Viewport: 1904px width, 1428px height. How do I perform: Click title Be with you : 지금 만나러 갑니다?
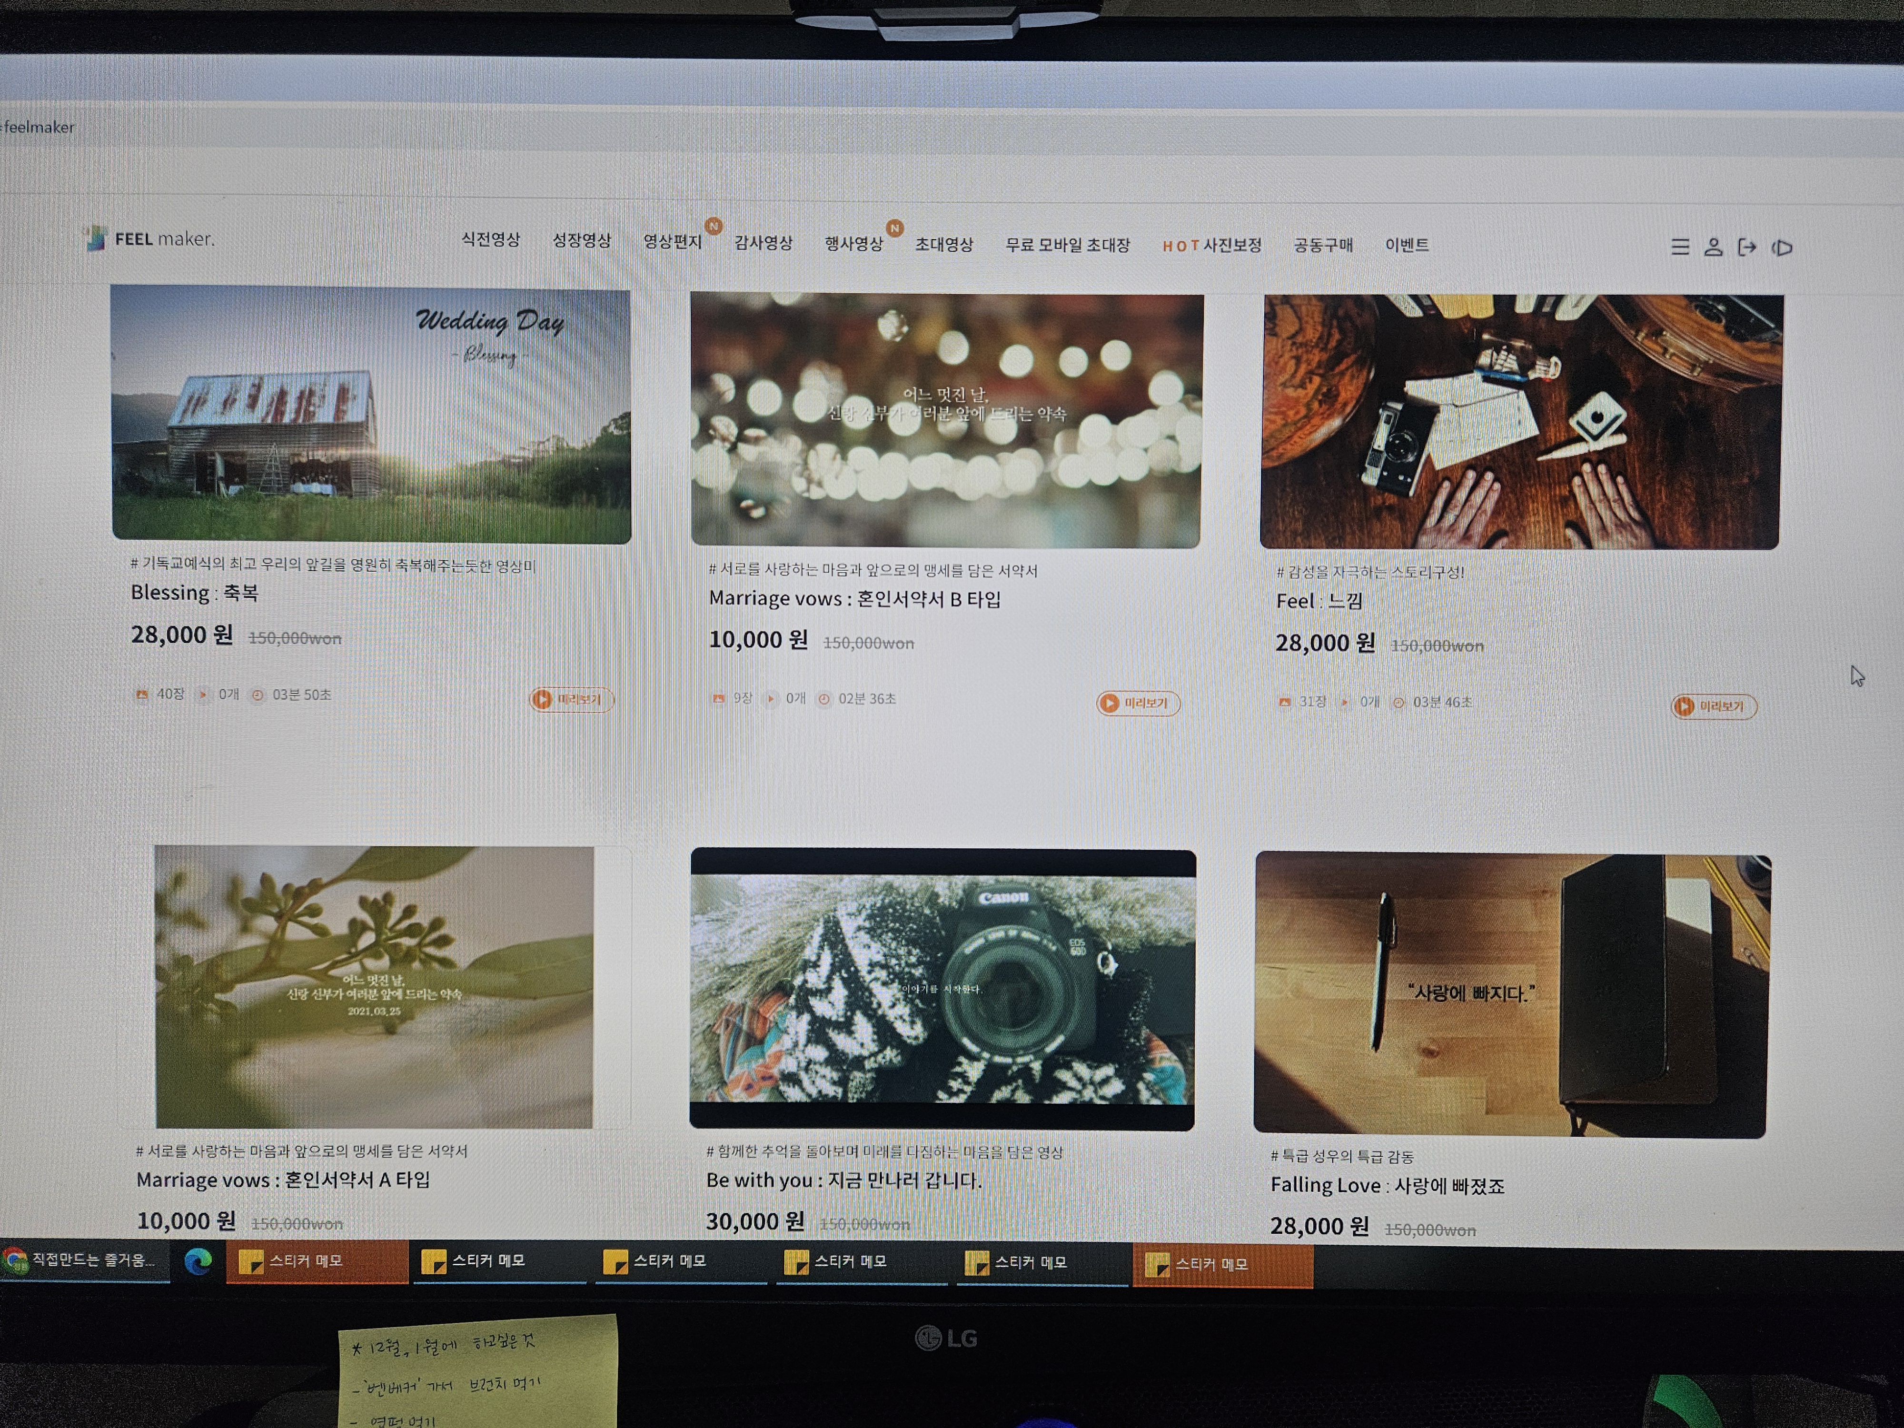pyautogui.click(x=843, y=1180)
